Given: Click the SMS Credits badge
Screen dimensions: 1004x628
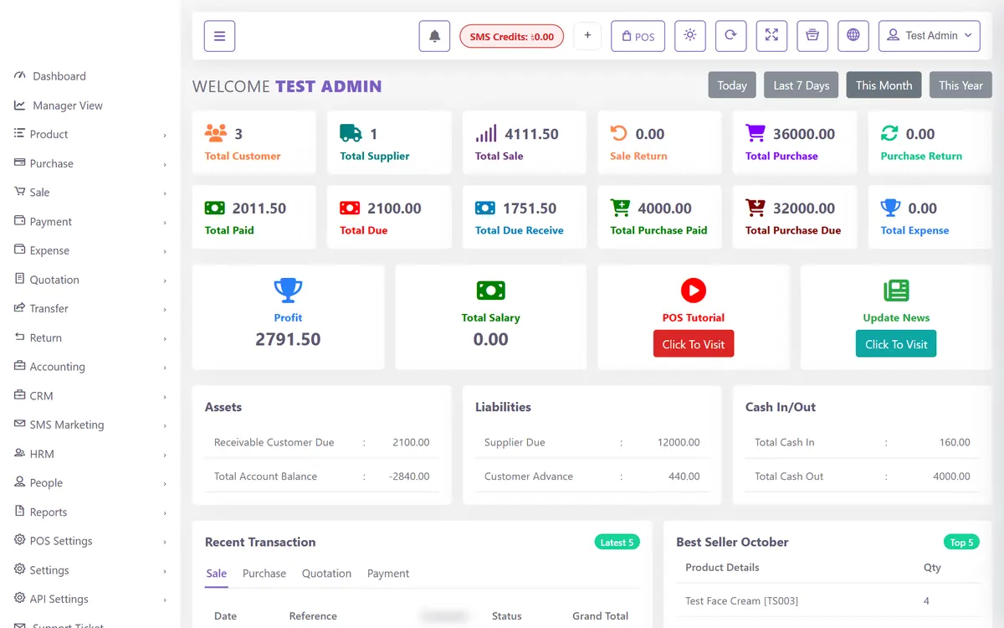Looking at the screenshot, I should click(x=512, y=37).
